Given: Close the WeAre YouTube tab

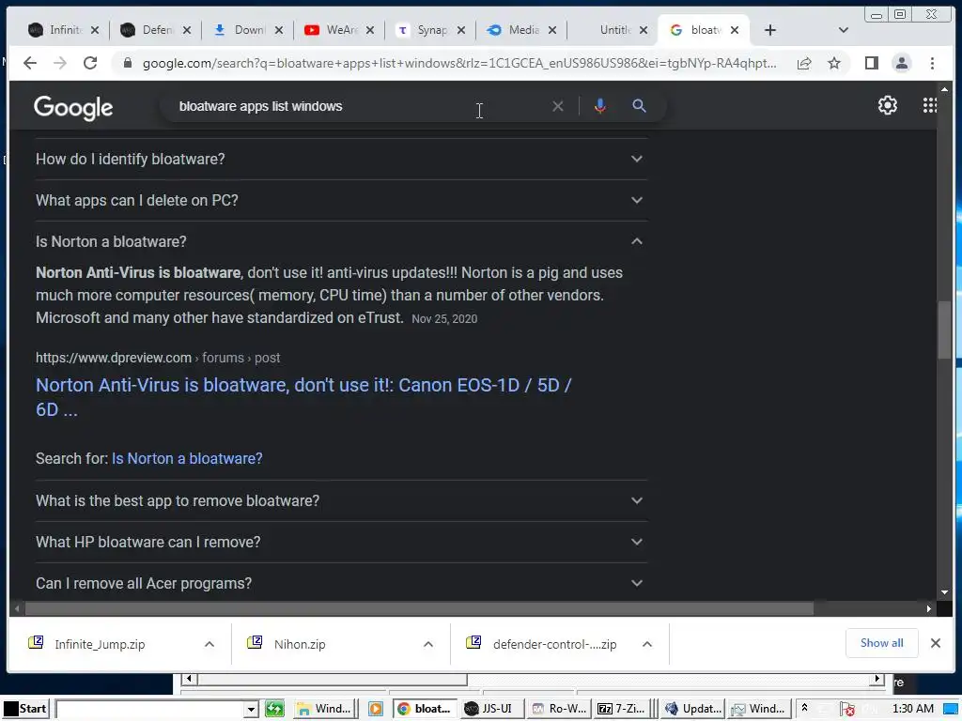Looking at the screenshot, I should point(369,30).
